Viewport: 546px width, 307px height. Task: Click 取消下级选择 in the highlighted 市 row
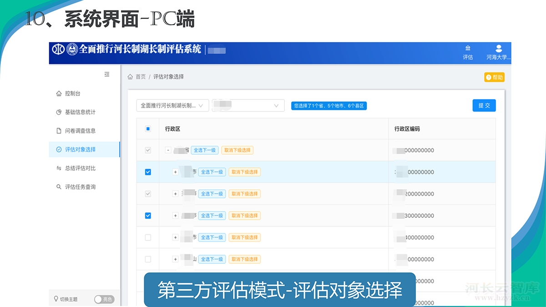pos(245,172)
